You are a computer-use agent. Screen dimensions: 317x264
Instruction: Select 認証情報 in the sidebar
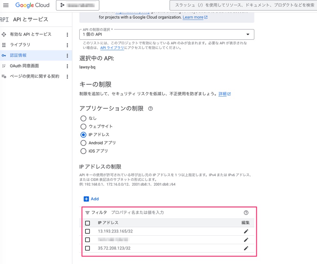click(x=18, y=55)
